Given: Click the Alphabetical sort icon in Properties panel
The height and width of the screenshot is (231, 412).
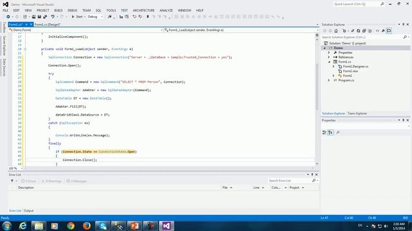Looking at the screenshot, I should (x=330, y=133).
